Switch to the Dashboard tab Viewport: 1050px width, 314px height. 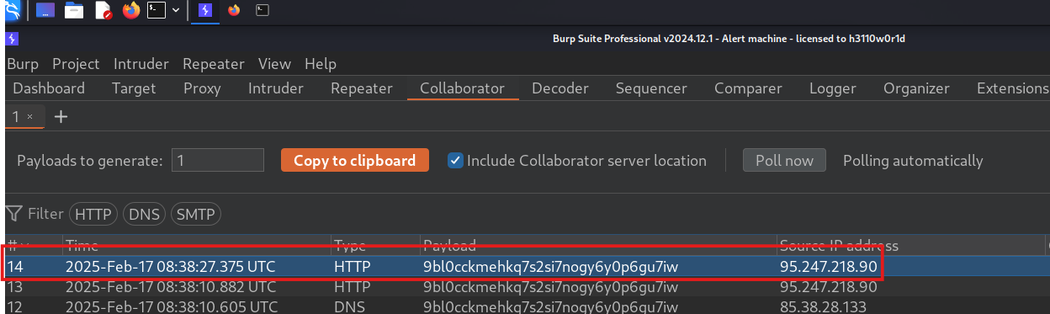point(49,88)
